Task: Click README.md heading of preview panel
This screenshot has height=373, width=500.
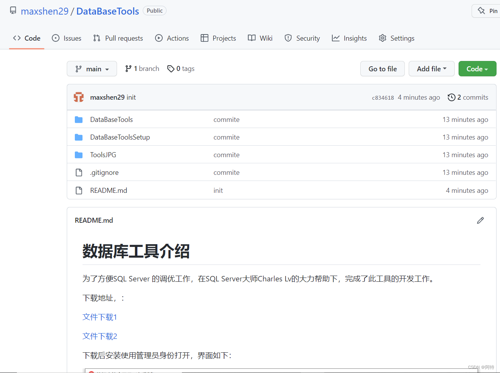Action: pos(94,220)
